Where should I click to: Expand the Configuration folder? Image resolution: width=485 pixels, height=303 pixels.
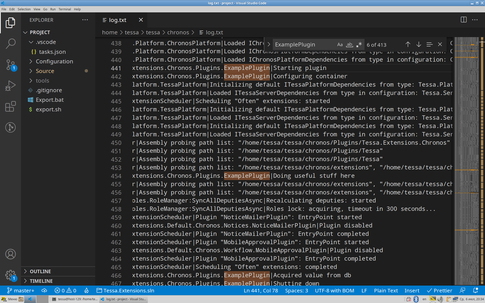click(x=54, y=61)
